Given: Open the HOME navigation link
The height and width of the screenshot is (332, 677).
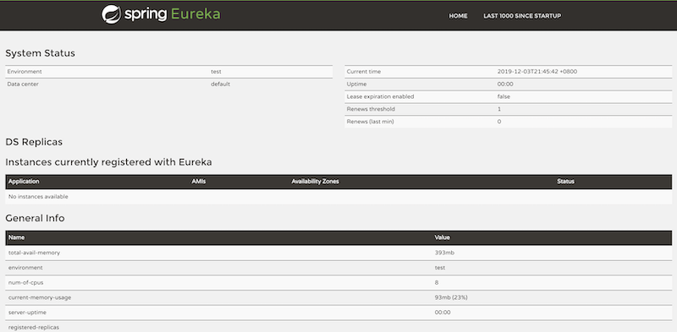Looking at the screenshot, I should click(x=458, y=16).
